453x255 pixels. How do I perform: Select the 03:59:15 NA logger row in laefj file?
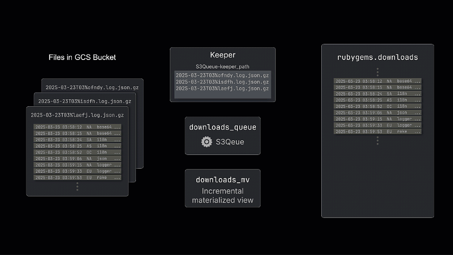tap(77, 165)
